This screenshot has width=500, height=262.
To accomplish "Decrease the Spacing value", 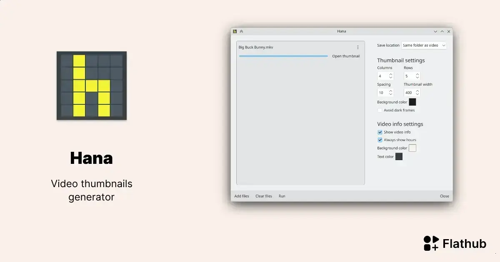I will [390, 94].
